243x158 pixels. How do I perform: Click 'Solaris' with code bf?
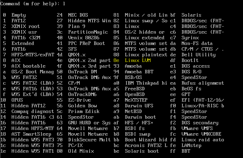[191, 15]
